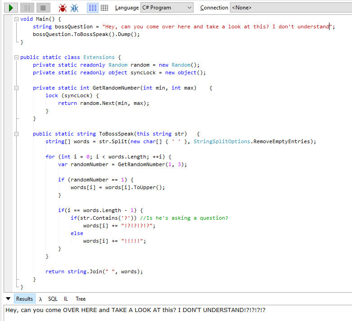Collapse the GetRandomNumber method block
This screenshot has height=321, width=352.
pos(16,88)
